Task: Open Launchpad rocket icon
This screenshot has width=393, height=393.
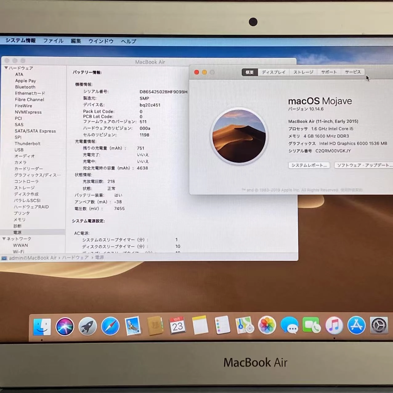Action: (87, 326)
